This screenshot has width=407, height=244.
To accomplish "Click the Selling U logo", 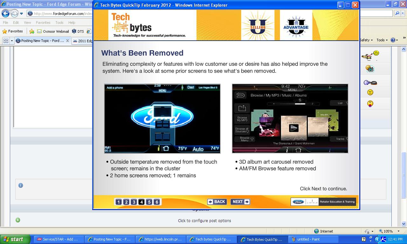I will click(258, 25).
